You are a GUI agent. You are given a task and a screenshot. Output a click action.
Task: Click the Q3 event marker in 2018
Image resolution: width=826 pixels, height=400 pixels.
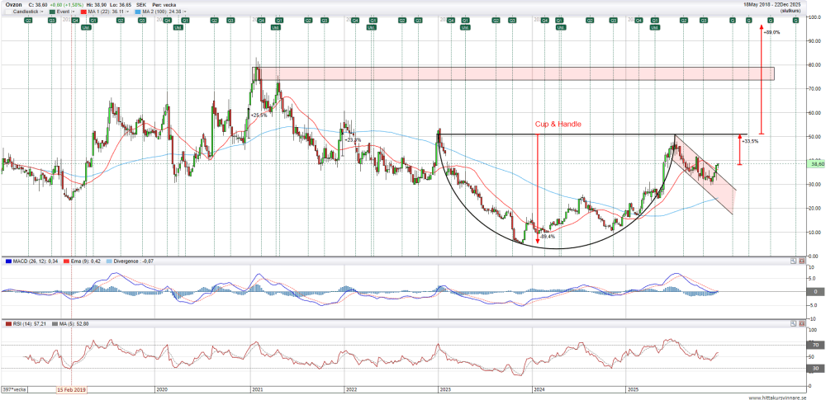point(51,21)
